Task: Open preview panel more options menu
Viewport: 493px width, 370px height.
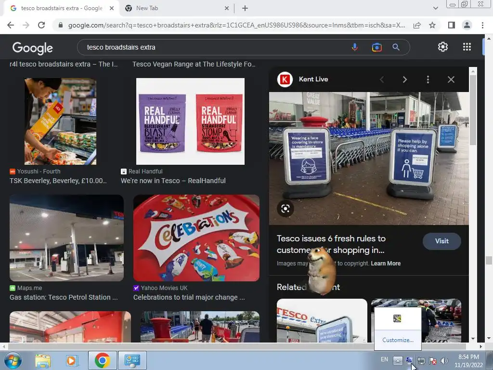Action: (x=428, y=79)
